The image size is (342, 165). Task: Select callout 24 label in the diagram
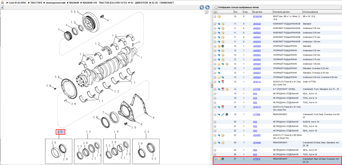(147, 132)
